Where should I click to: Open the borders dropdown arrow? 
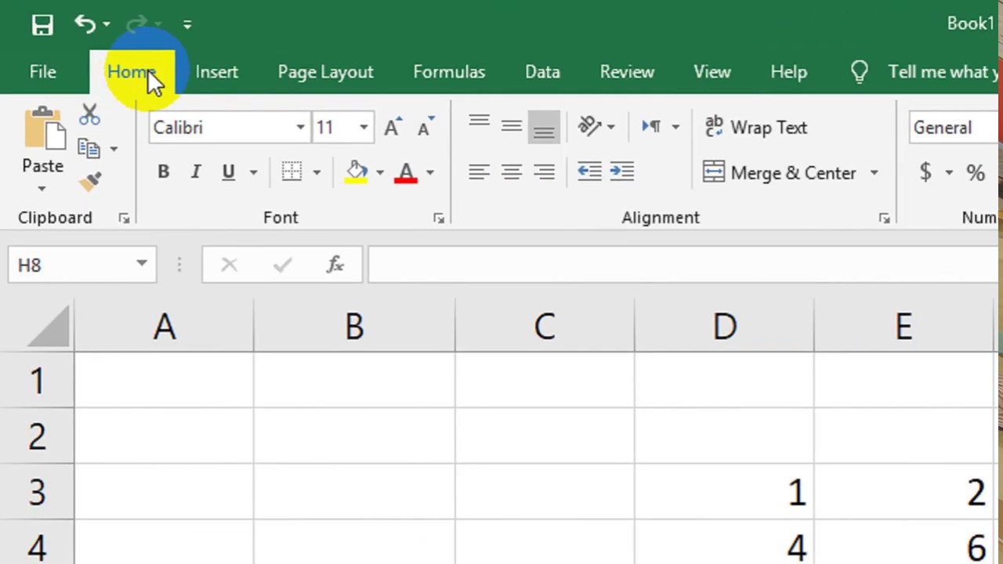[x=317, y=172]
